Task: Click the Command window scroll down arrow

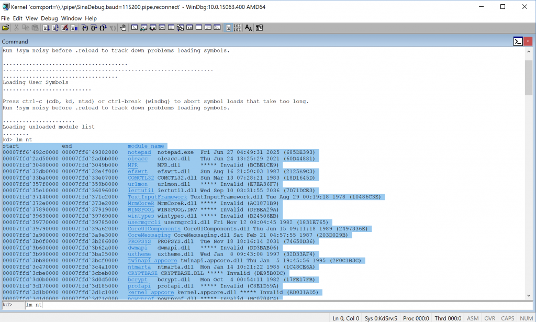Action: tap(529, 296)
